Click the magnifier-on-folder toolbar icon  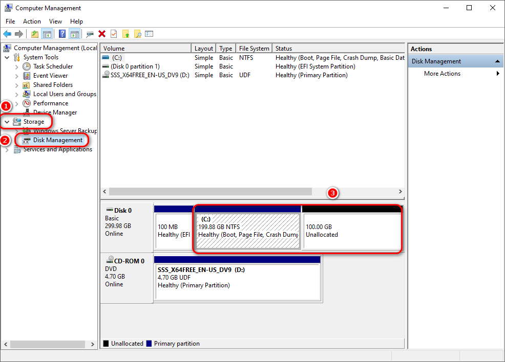[137, 34]
